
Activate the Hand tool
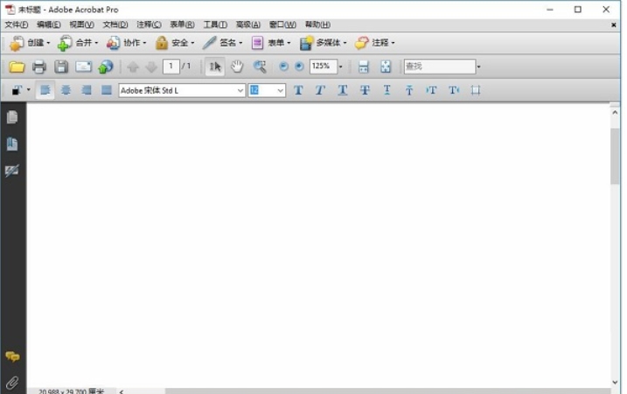click(237, 67)
